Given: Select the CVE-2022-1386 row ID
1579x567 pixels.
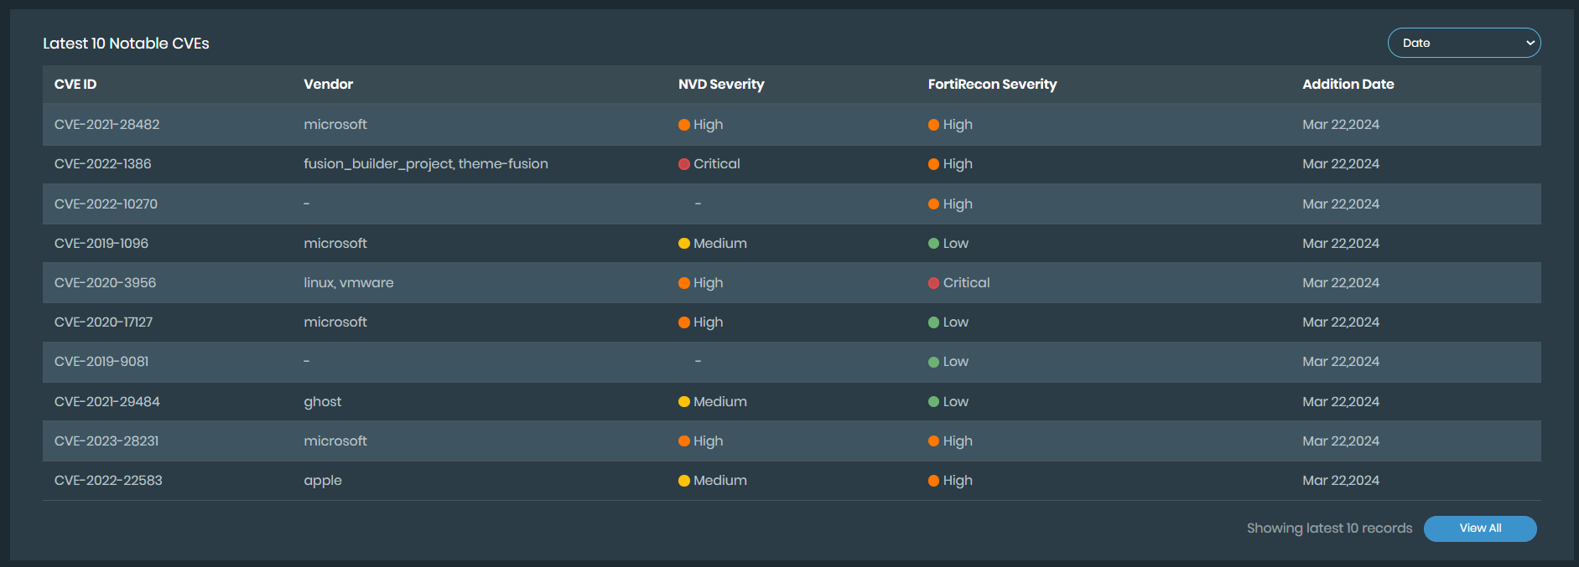Looking at the screenshot, I should [x=102, y=164].
